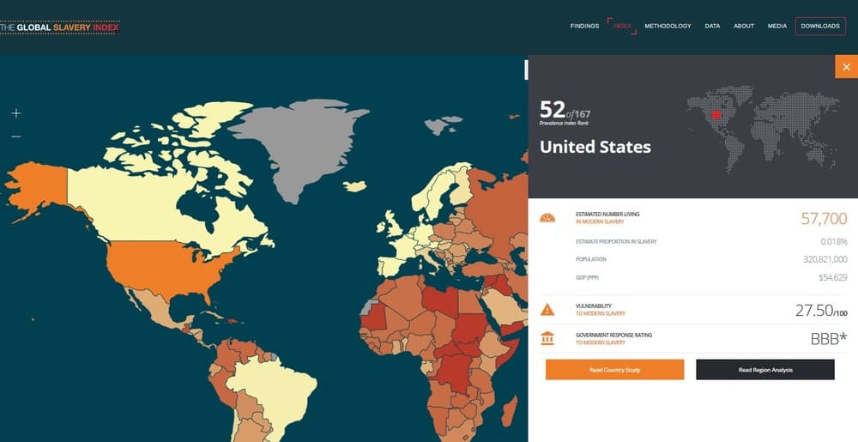Click the estimated number gauge icon
This screenshot has height=442, width=858.
[547, 218]
